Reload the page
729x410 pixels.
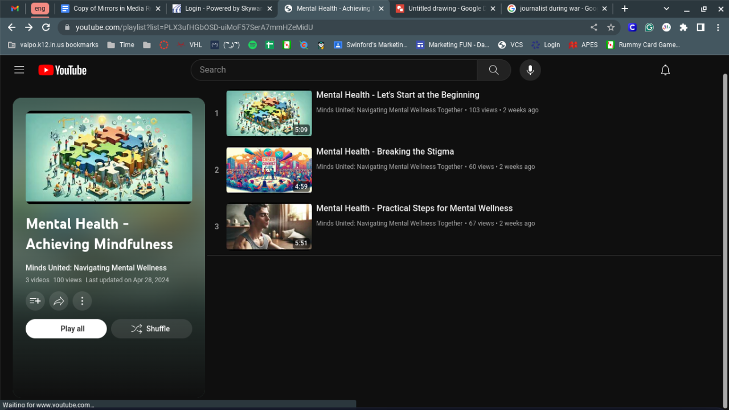tap(46, 27)
